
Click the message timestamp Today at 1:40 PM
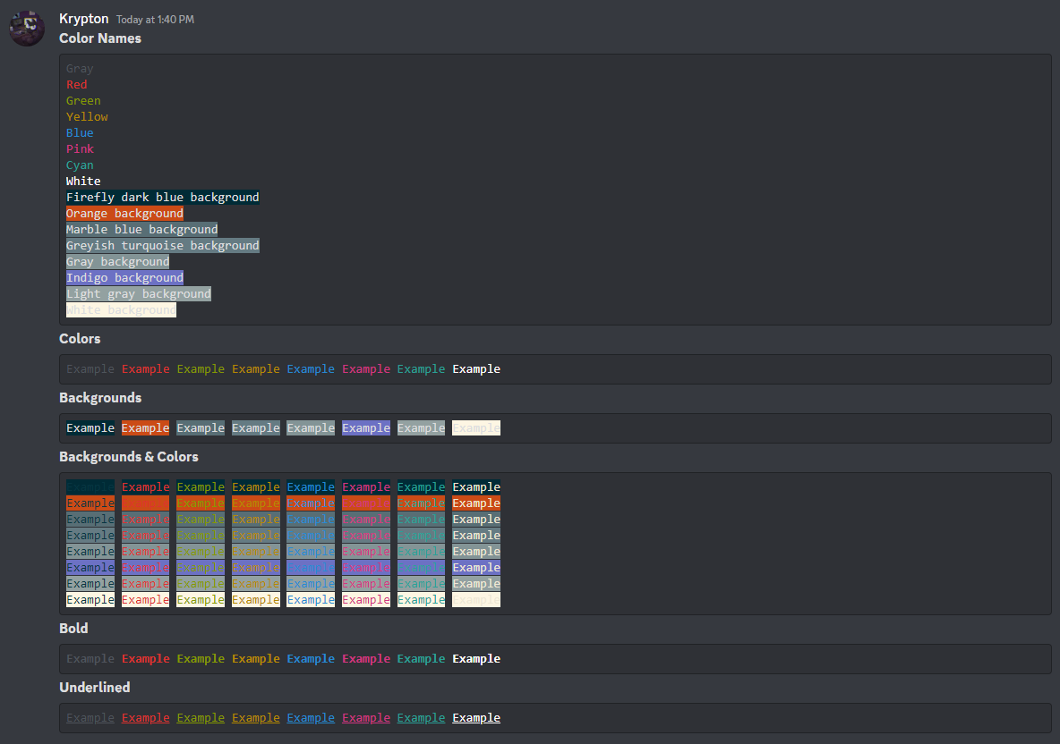click(152, 19)
